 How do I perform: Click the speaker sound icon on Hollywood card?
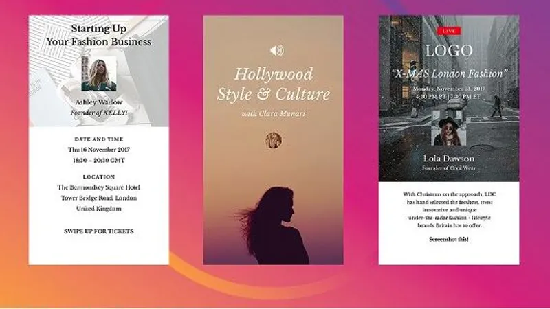[x=277, y=51]
